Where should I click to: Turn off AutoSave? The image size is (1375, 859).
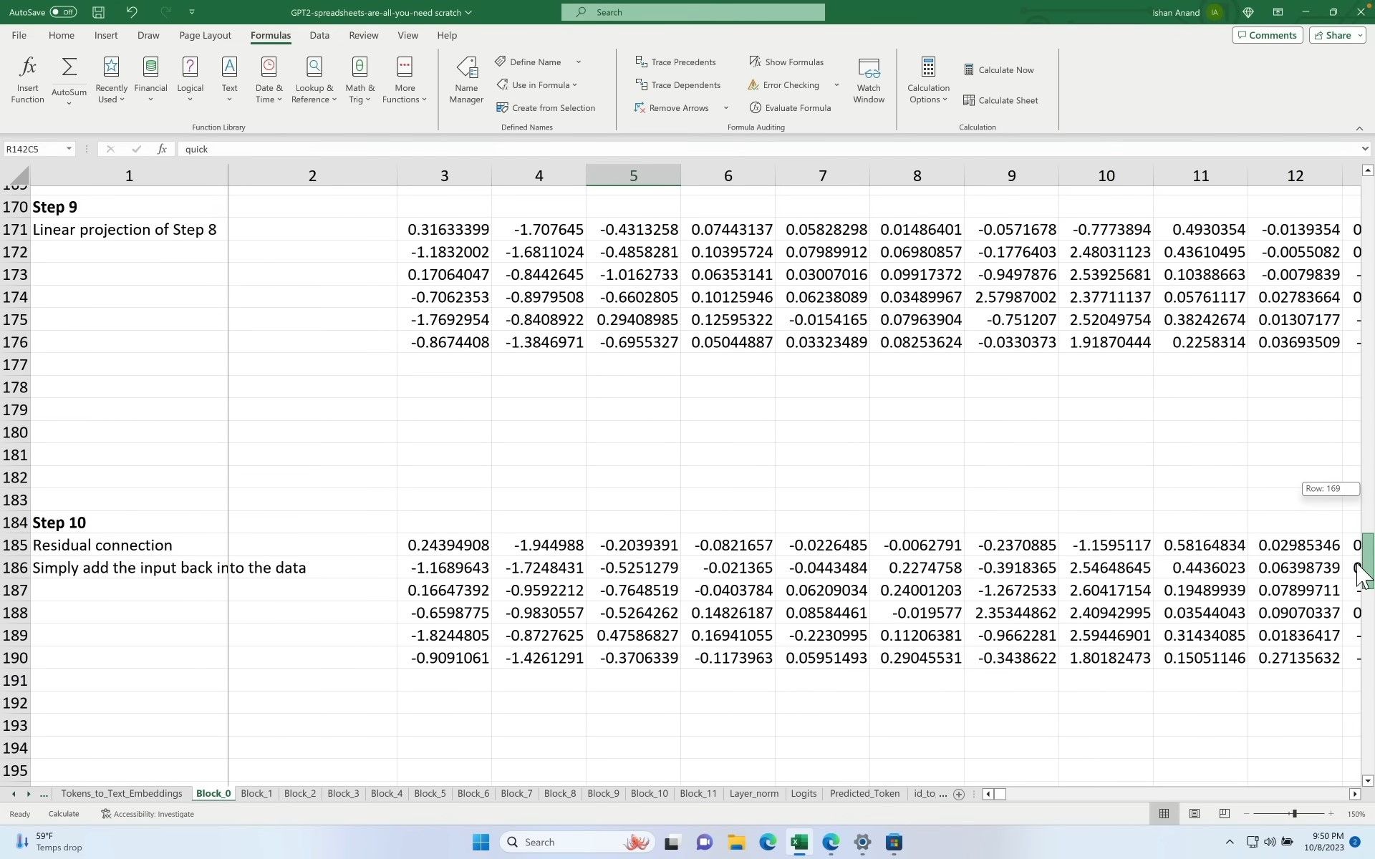[x=62, y=11]
